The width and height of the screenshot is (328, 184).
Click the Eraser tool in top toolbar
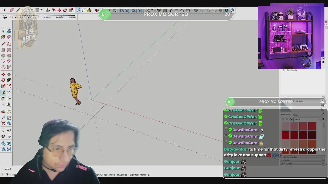pos(12,10)
